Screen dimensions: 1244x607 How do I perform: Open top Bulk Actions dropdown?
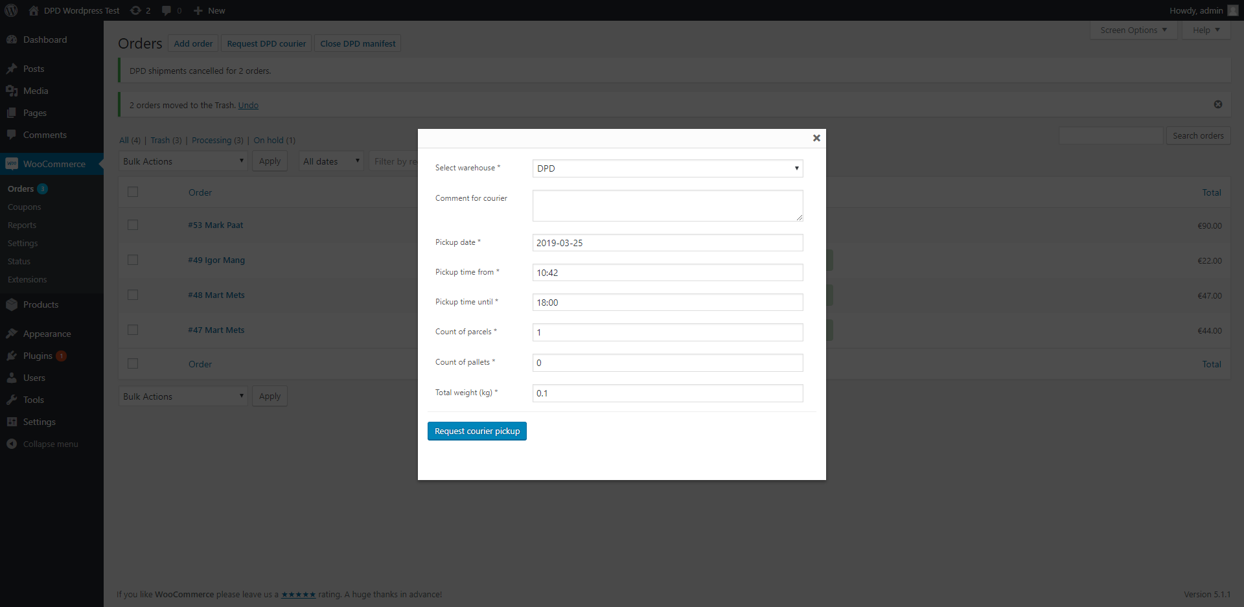point(183,161)
